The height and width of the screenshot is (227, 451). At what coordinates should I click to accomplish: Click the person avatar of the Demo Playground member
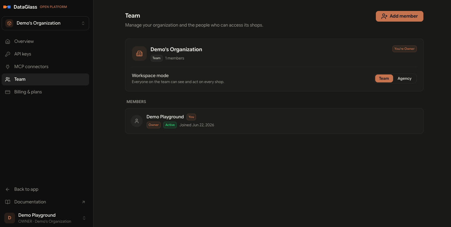point(136,121)
